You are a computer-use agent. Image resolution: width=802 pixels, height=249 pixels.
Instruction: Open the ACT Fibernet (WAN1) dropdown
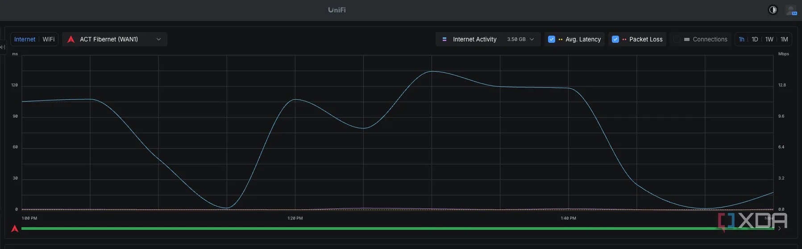115,39
